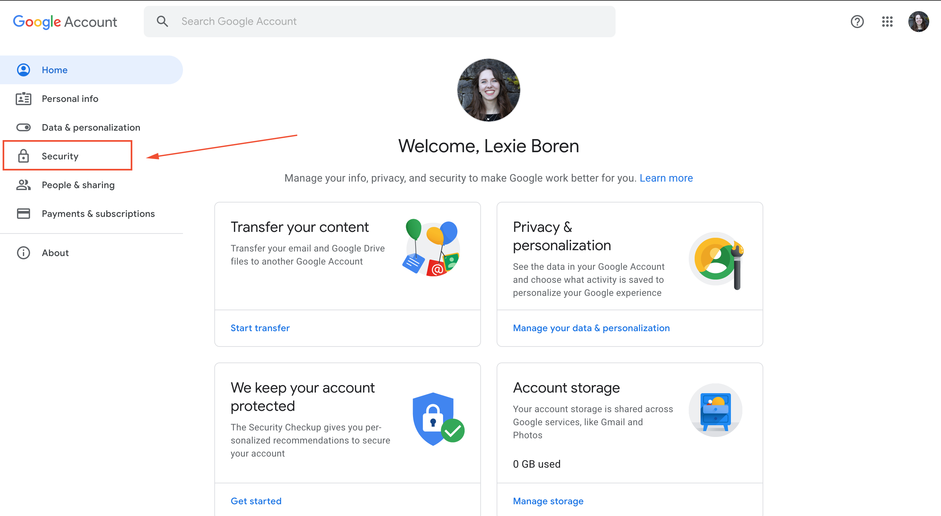This screenshot has width=941, height=516.
Task: Open the account avatar in top-right corner
Action: [919, 22]
